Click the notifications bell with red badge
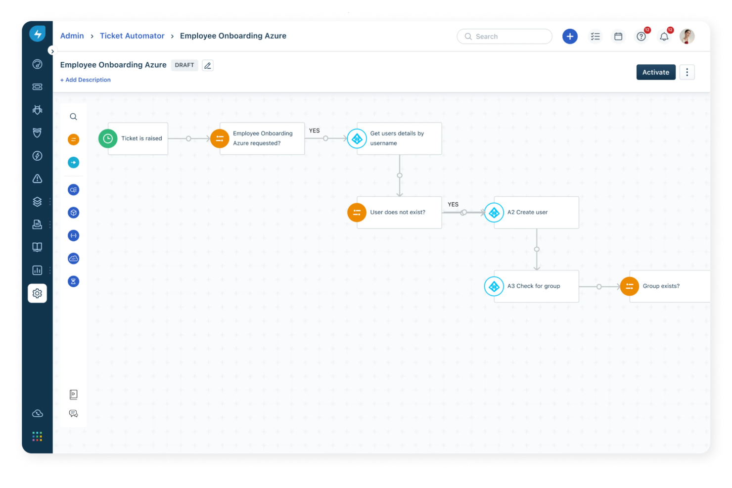732x488 pixels. [x=664, y=36]
